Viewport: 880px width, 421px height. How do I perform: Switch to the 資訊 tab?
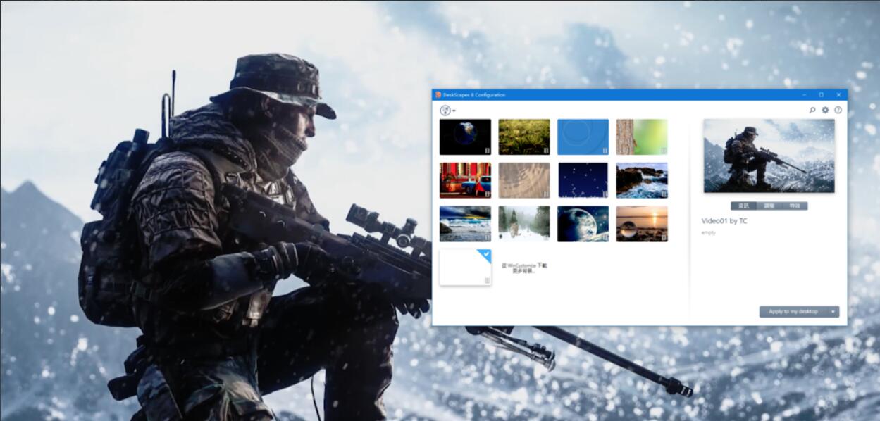(743, 206)
